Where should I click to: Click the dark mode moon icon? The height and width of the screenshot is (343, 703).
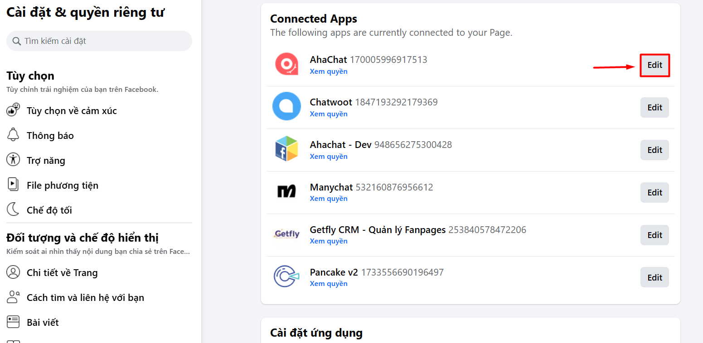click(14, 210)
